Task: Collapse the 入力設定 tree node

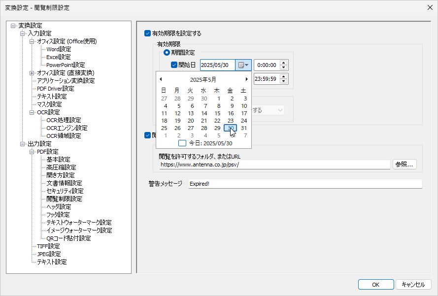Action: pos(22,33)
